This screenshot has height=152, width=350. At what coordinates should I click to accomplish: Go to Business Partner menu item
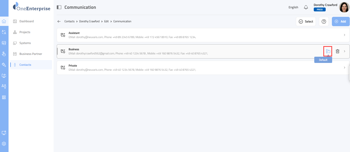[31, 54]
